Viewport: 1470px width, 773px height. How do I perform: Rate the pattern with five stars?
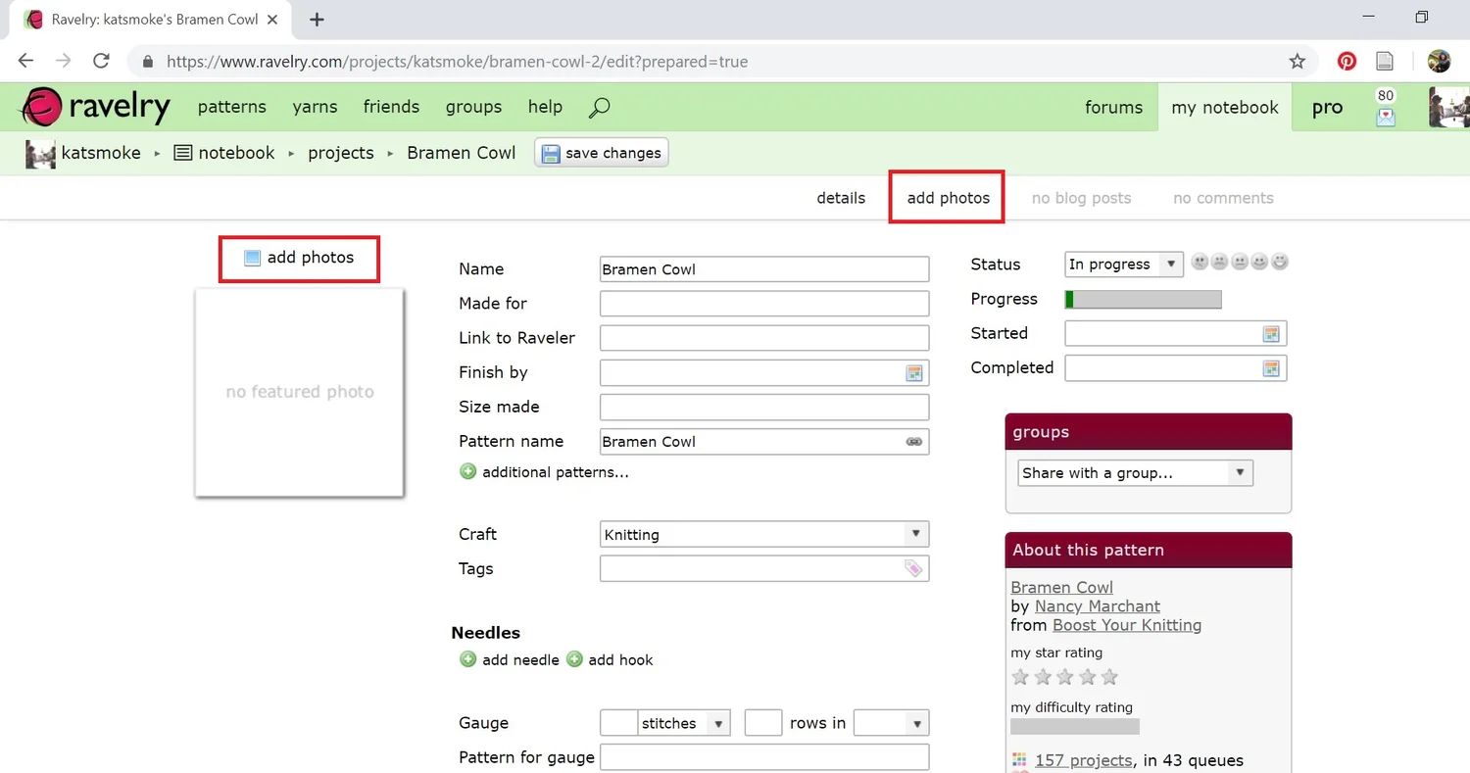pos(1109,677)
